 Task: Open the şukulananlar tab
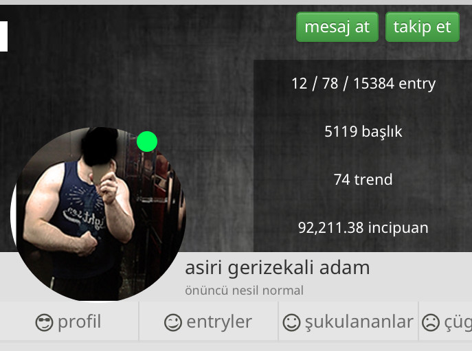coord(348,321)
